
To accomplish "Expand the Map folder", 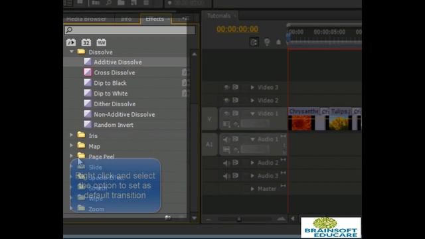I will pyautogui.click(x=71, y=145).
